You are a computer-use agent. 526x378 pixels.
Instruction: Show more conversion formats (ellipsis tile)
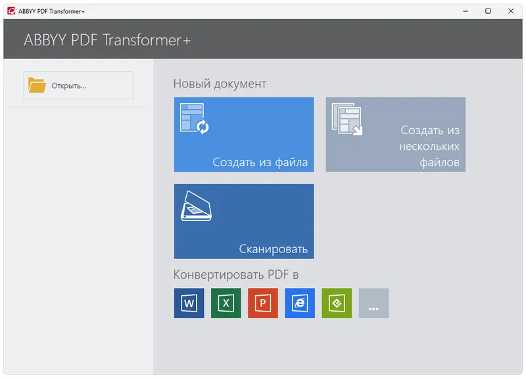coord(373,303)
